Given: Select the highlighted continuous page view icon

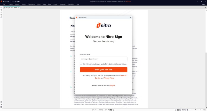Looking at the screenshot, I should pos(178,110).
